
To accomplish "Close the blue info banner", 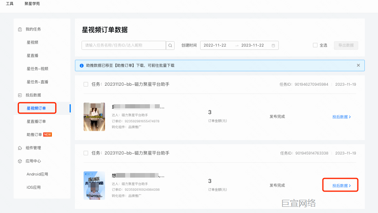I will point(358,66).
